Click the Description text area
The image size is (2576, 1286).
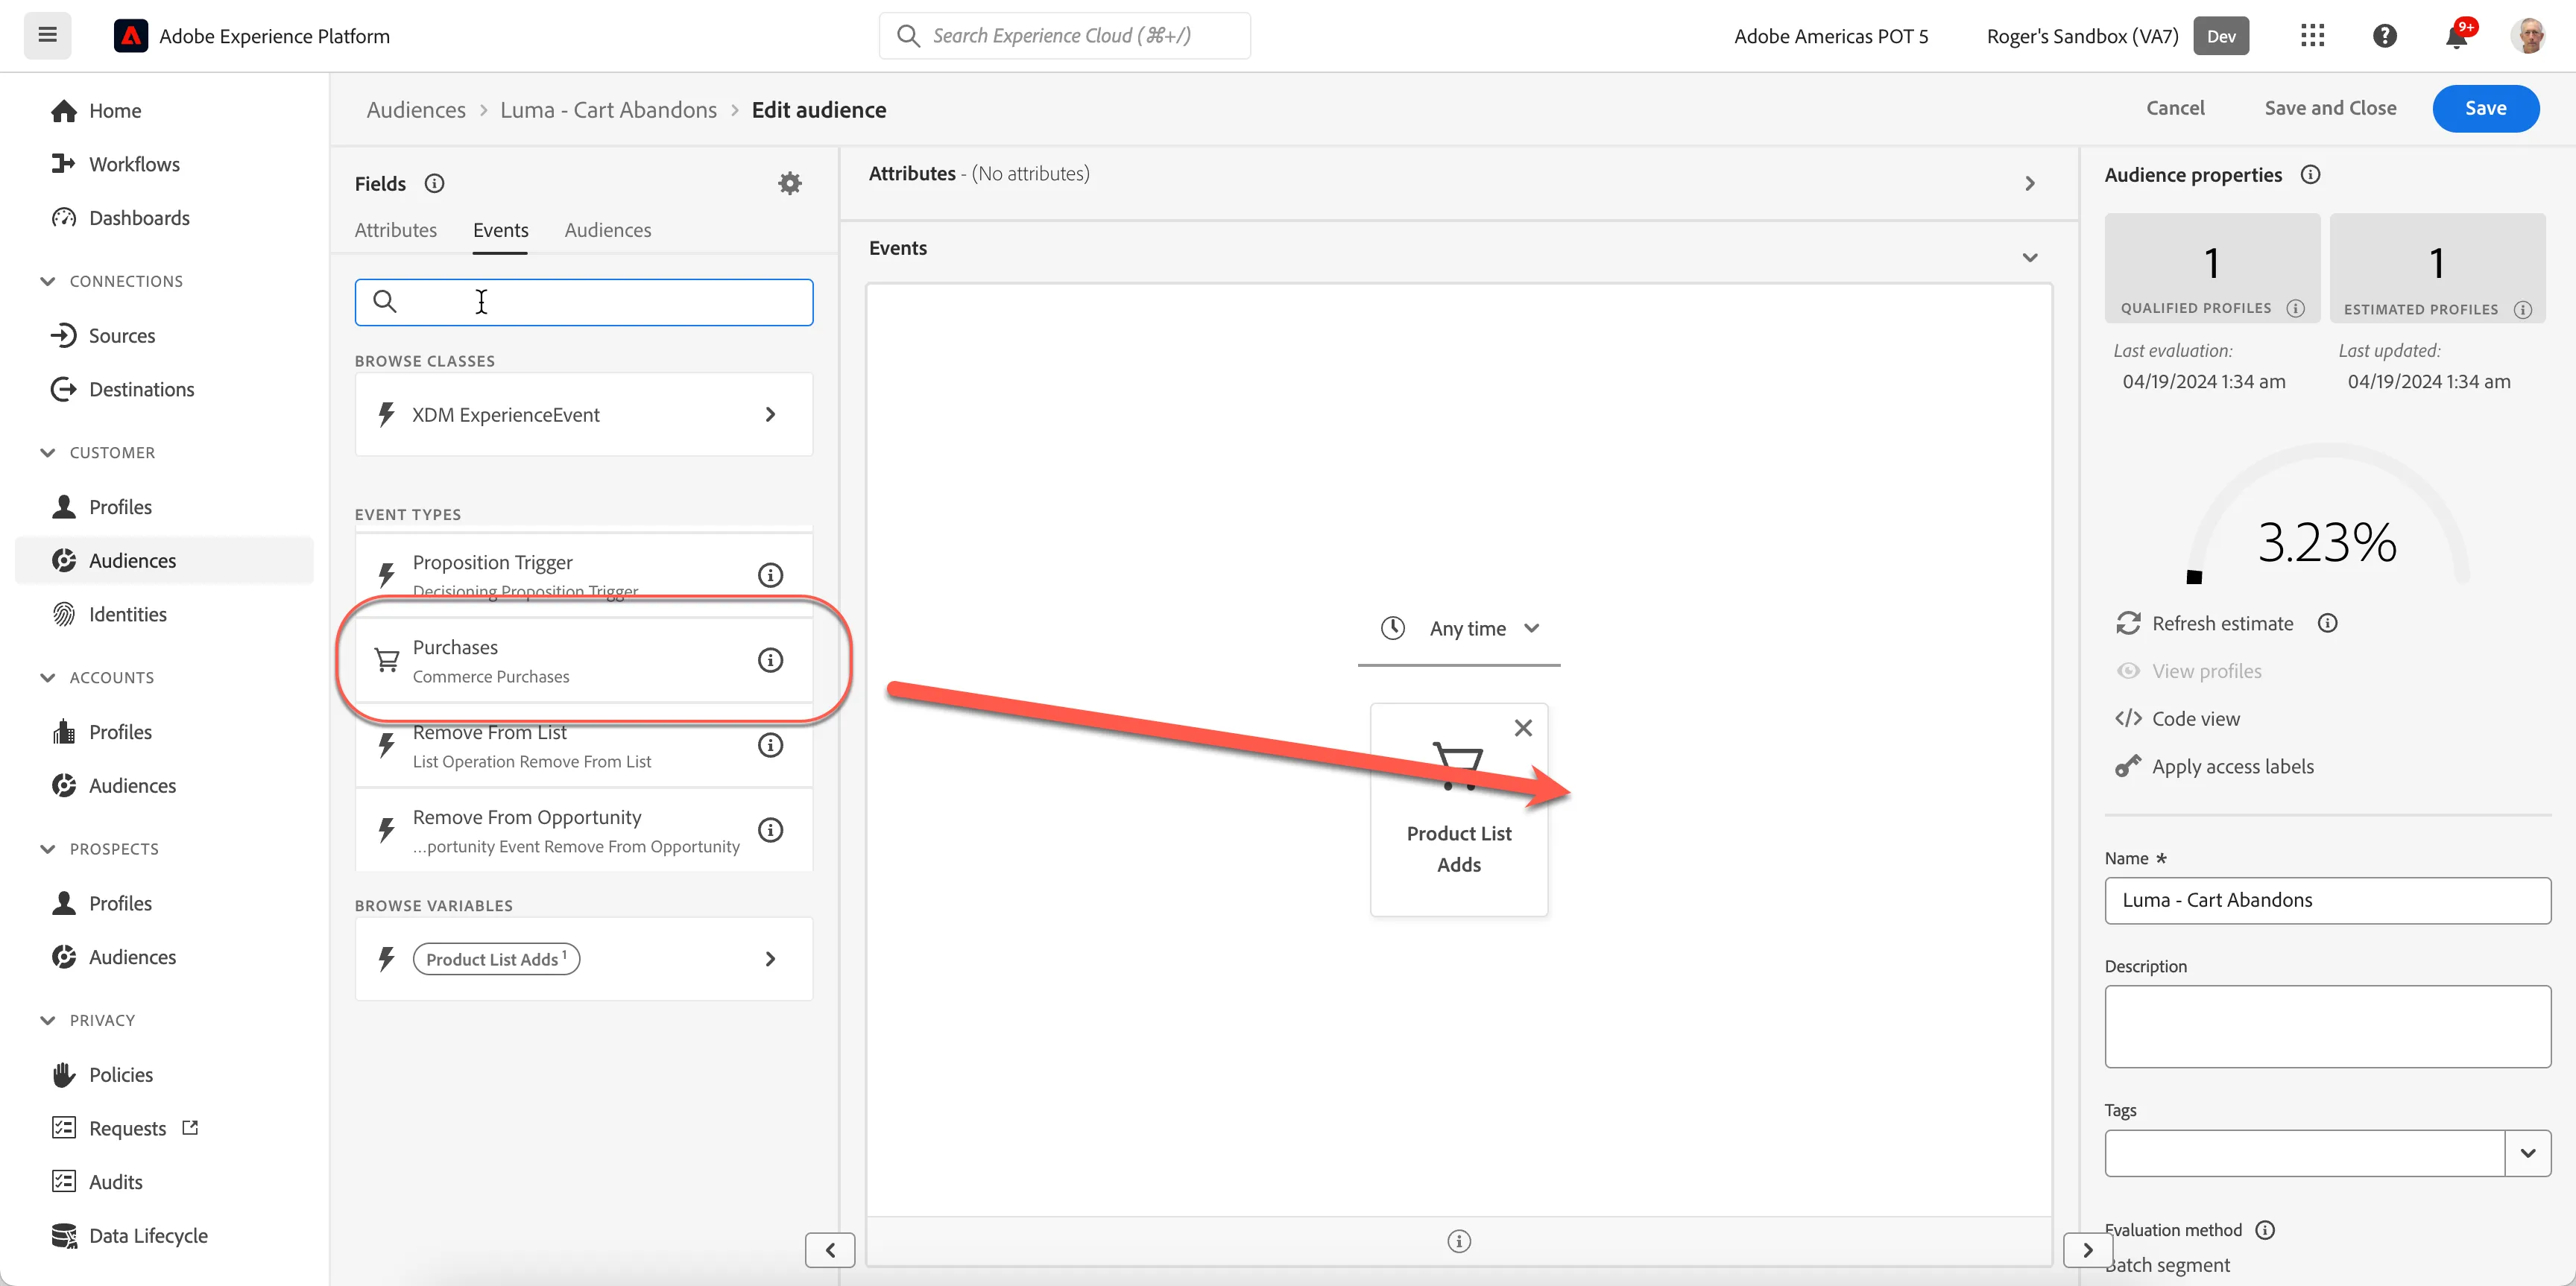2327,1026
